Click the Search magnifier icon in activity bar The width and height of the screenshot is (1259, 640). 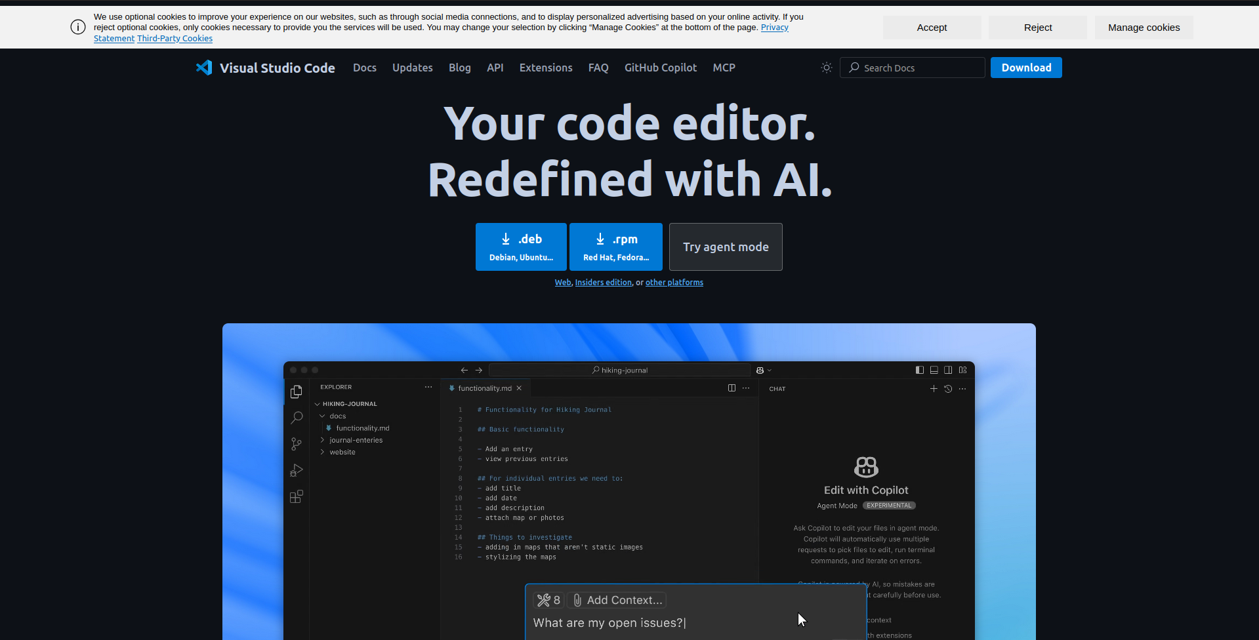[x=297, y=418]
